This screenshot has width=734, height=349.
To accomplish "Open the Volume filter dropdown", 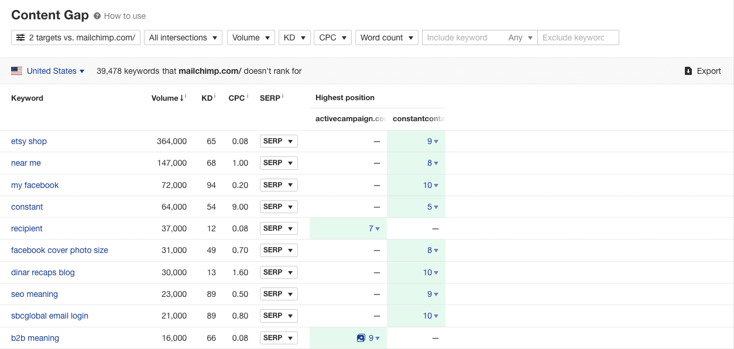I will [x=251, y=37].
